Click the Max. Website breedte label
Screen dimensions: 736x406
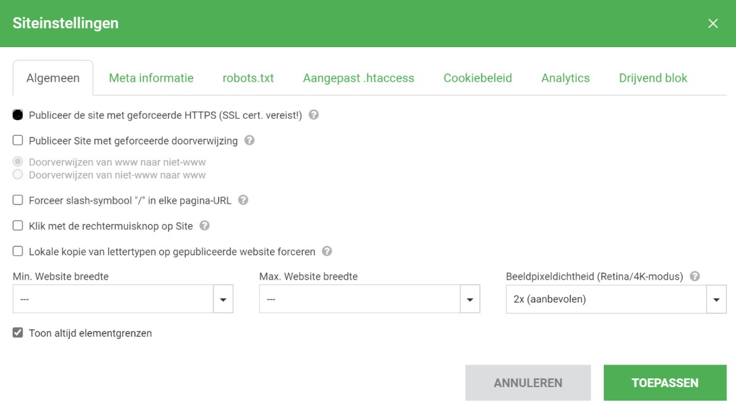coord(309,276)
